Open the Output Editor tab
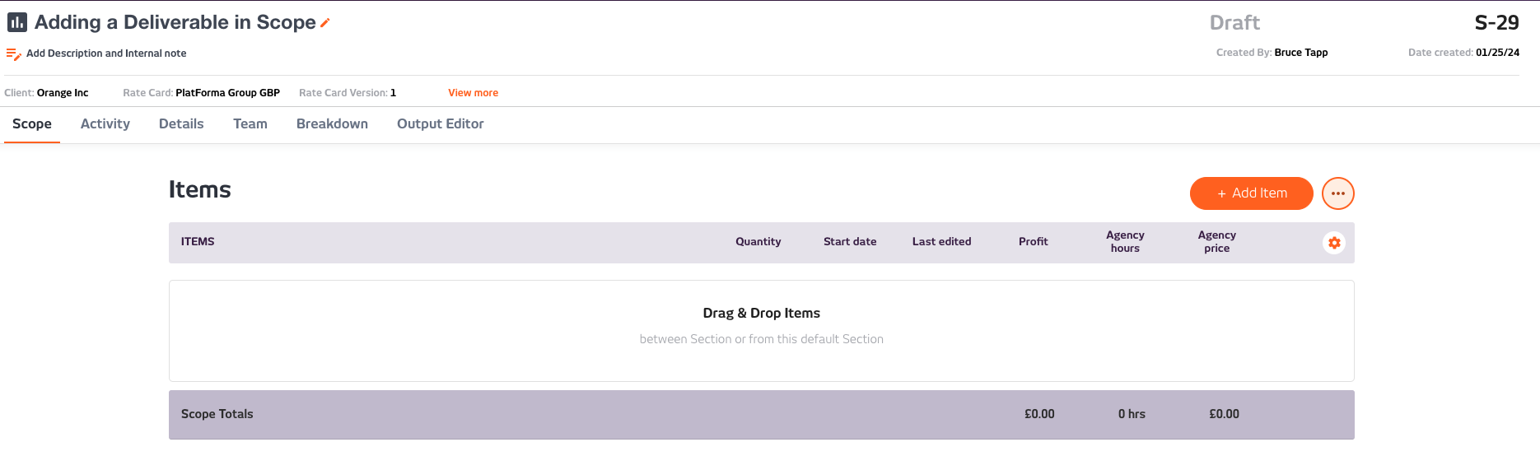The image size is (1540, 456). pyautogui.click(x=441, y=123)
